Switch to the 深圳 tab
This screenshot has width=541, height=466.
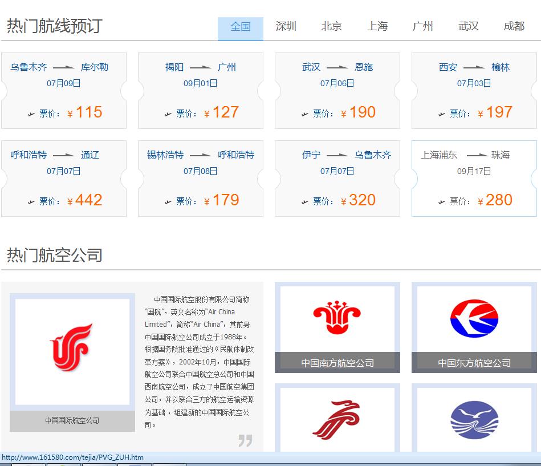[x=286, y=26]
